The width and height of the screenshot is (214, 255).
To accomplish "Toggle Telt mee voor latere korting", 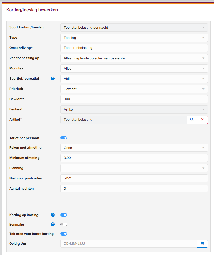I will tap(64, 234).
